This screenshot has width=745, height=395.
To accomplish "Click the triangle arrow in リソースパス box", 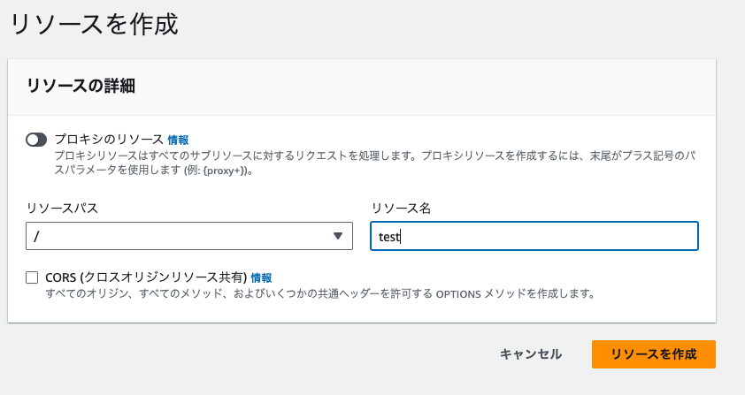I will click(338, 236).
